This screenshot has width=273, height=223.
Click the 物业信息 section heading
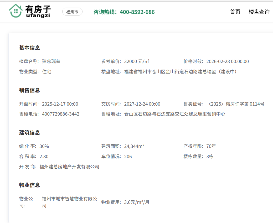coord(29,185)
